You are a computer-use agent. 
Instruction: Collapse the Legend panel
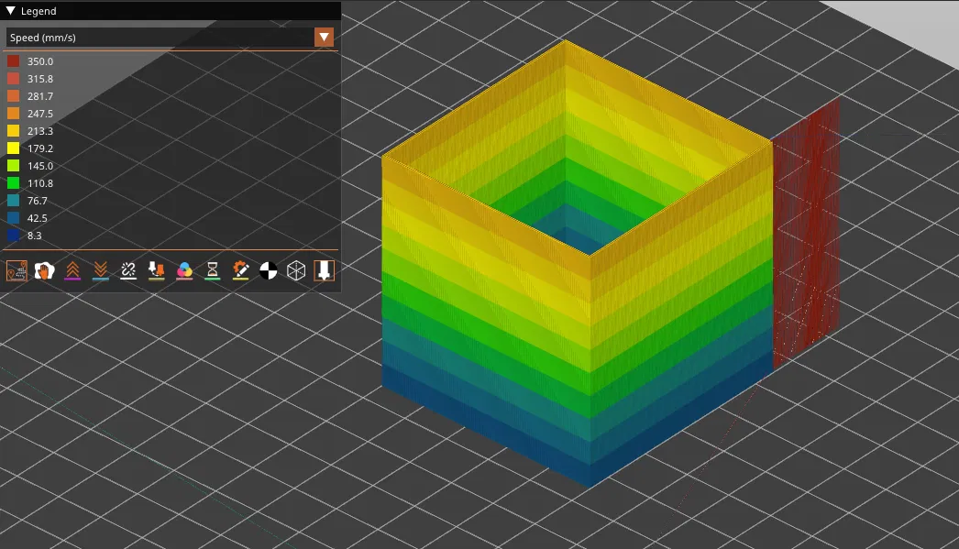click(11, 11)
